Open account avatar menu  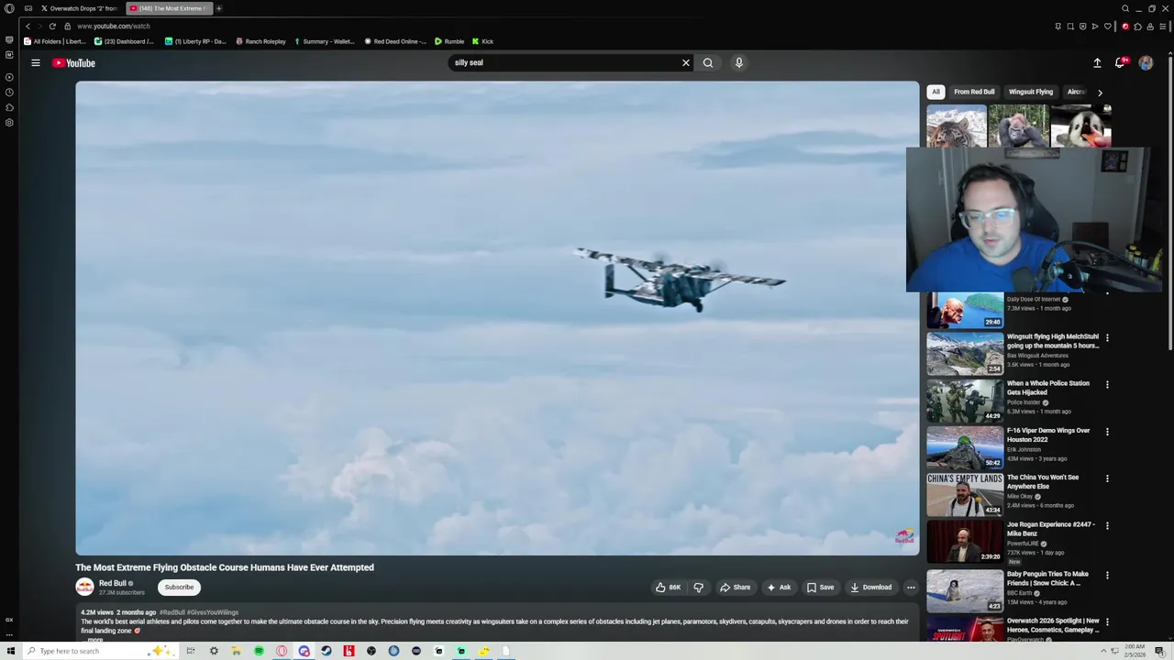tap(1146, 63)
